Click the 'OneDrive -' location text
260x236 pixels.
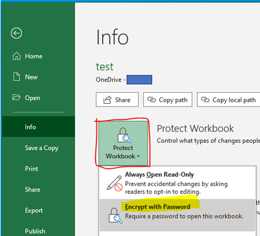[x=110, y=80]
